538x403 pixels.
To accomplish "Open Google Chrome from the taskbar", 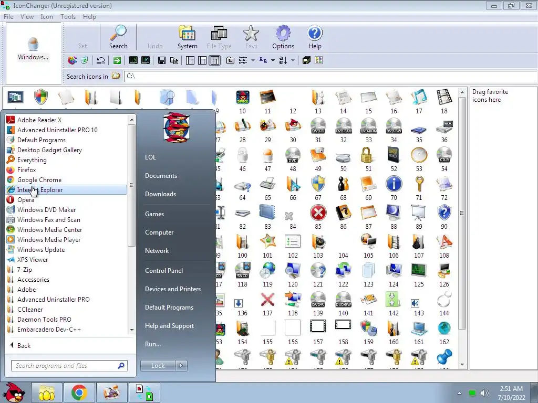I will pyautogui.click(x=79, y=393).
